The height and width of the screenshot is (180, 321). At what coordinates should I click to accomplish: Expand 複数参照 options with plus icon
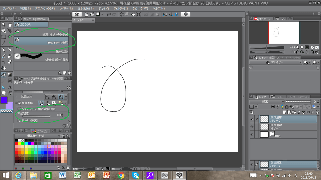tap(16, 103)
